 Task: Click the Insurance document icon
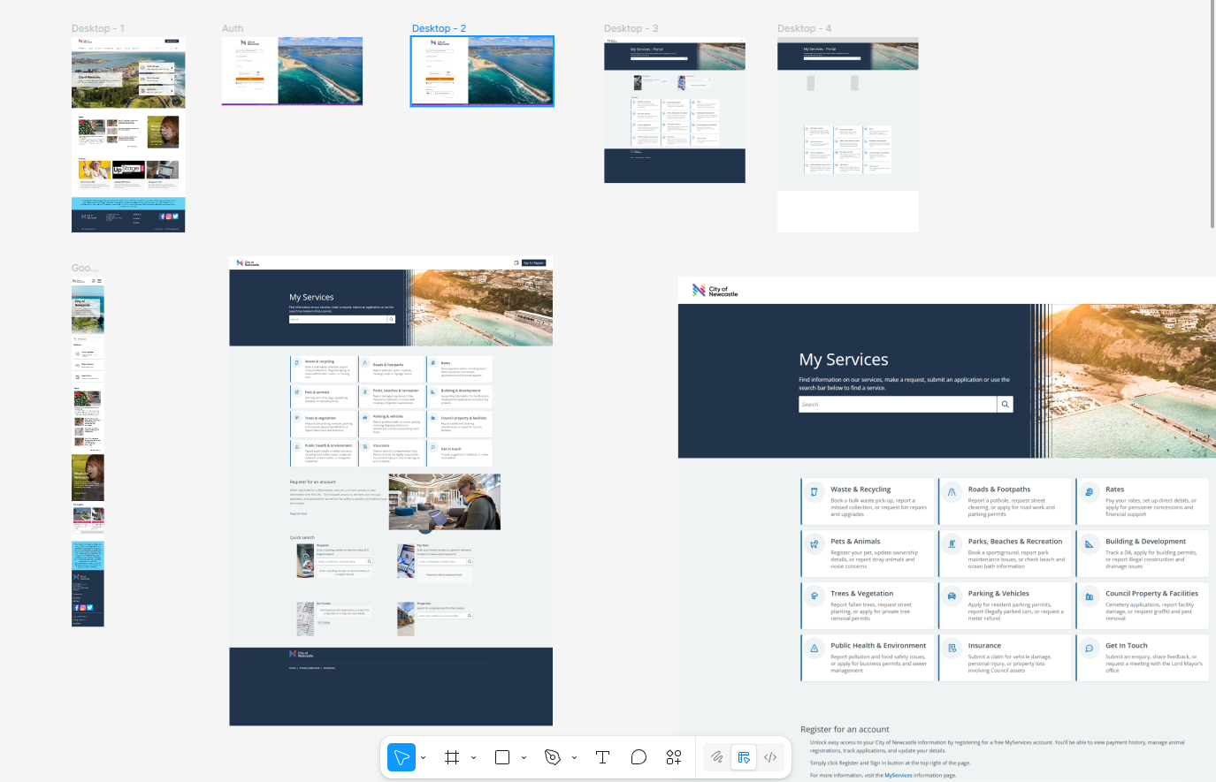pyautogui.click(x=952, y=648)
